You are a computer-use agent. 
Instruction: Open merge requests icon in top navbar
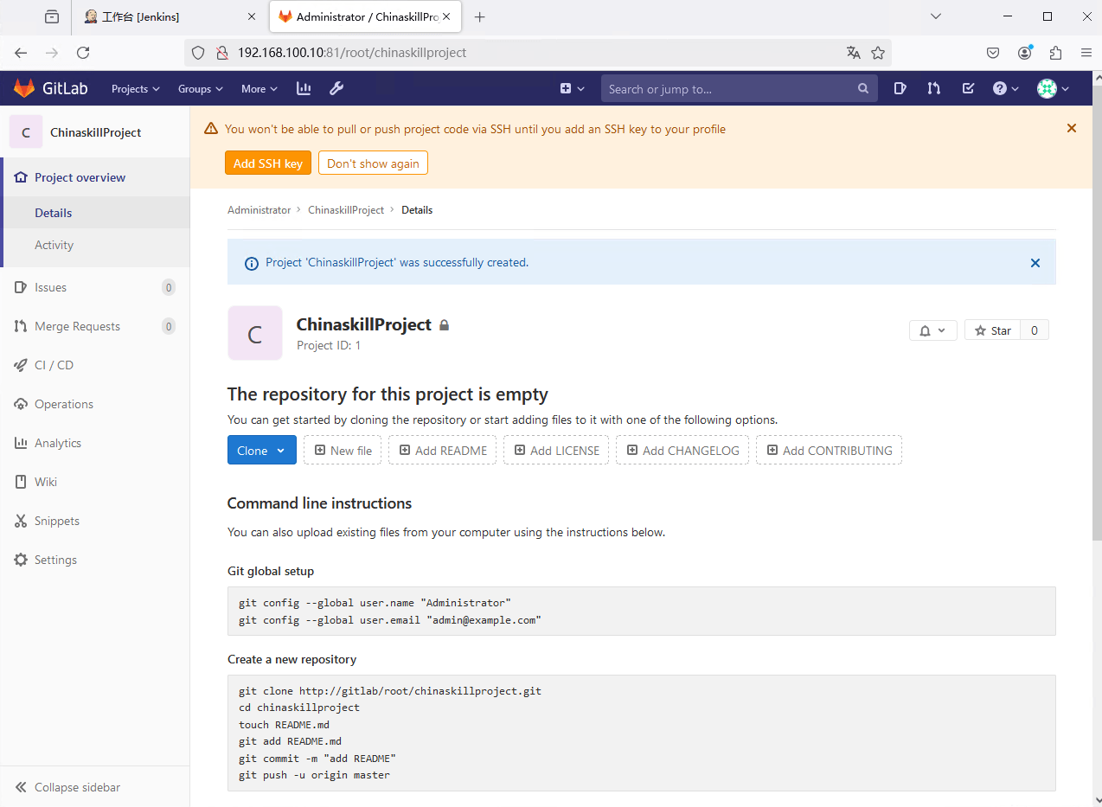[x=933, y=88]
